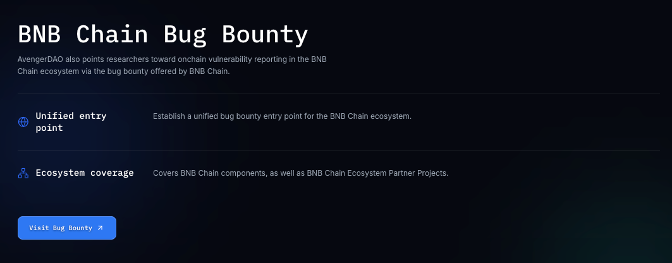Click the word 'Bounty' in the main title
The image size is (672, 263).
tap(265, 35)
